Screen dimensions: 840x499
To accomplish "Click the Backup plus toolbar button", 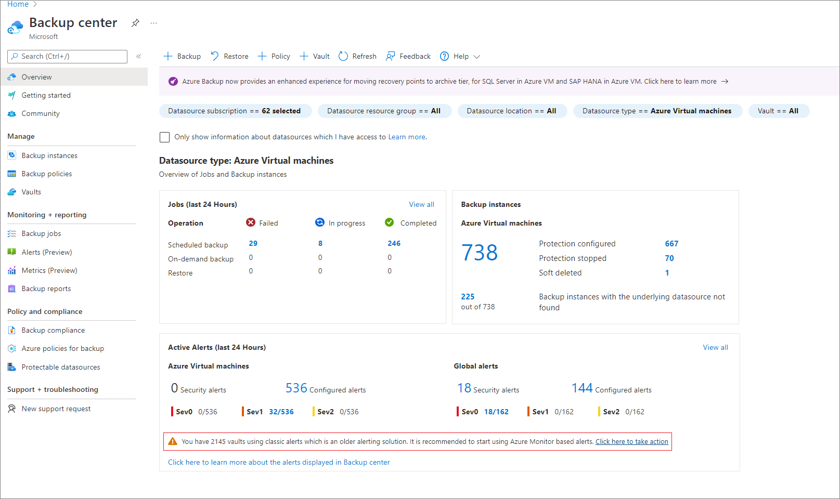I will click(182, 56).
